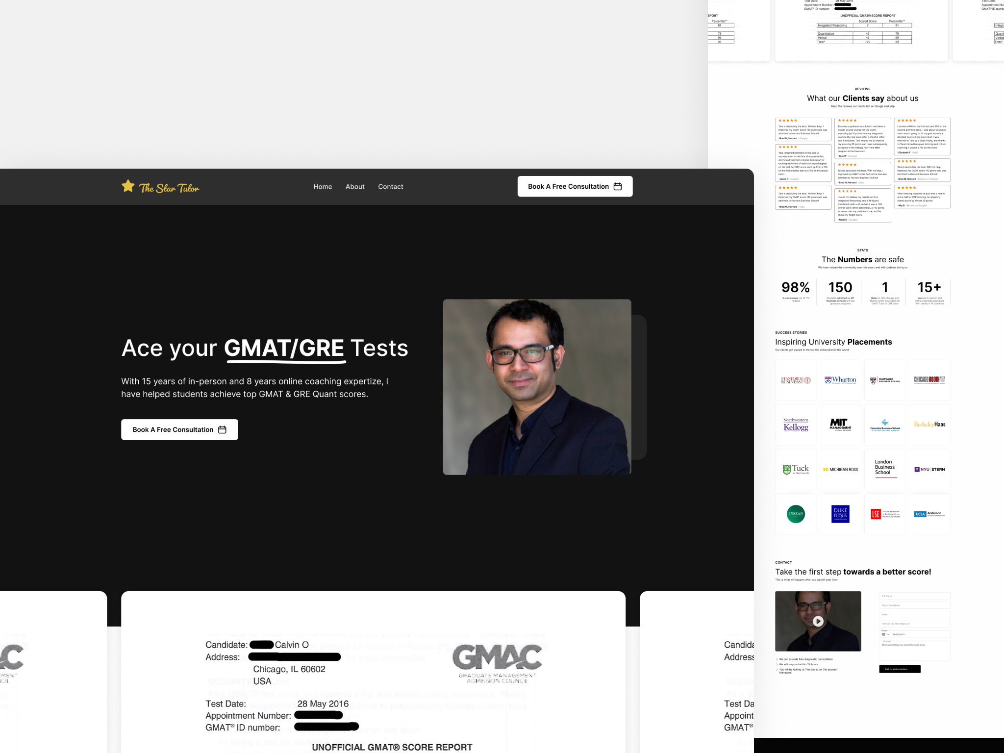Image resolution: width=1004 pixels, height=753 pixels.
Task: Click What our Clients say about us heading
Action: (862, 99)
